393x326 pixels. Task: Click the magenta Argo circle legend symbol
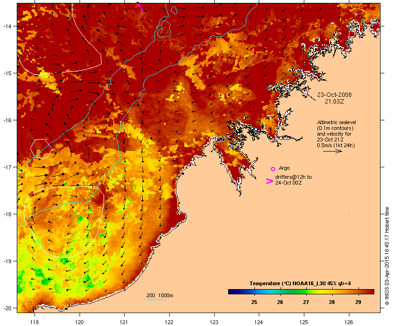coord(273,169)
